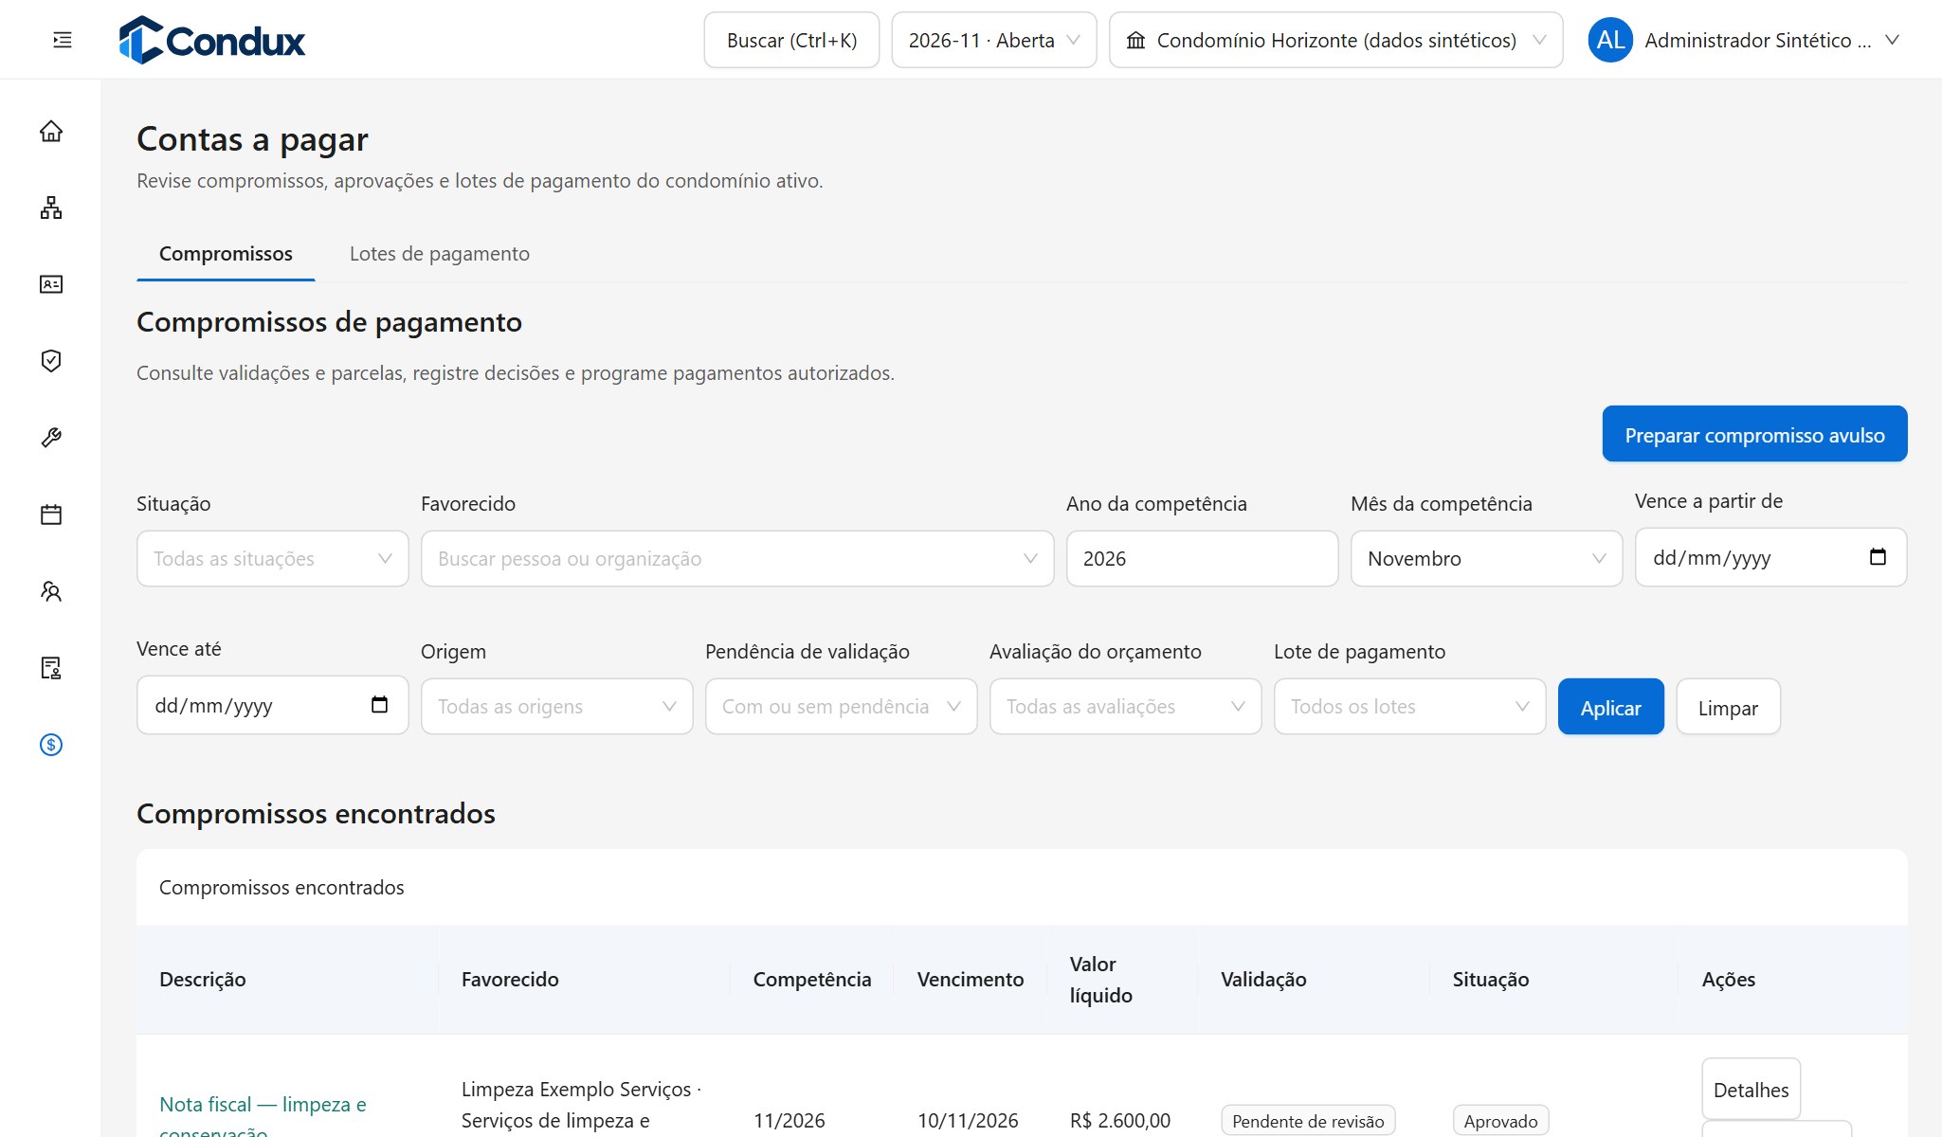Open the contact card sidebar icon
This screenshot has width=1942, height=1137.
tap(51, 284)
